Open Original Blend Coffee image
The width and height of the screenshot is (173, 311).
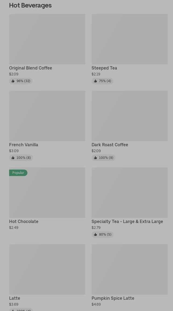tap(47, 39)
